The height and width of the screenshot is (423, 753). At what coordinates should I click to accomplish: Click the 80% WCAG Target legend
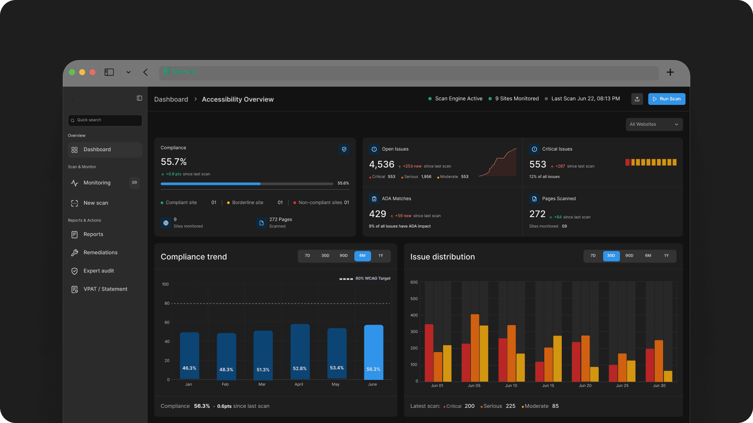365,279
